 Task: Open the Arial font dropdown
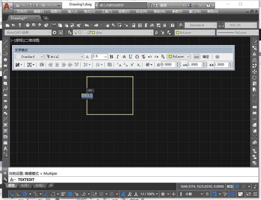pos(65,57)
